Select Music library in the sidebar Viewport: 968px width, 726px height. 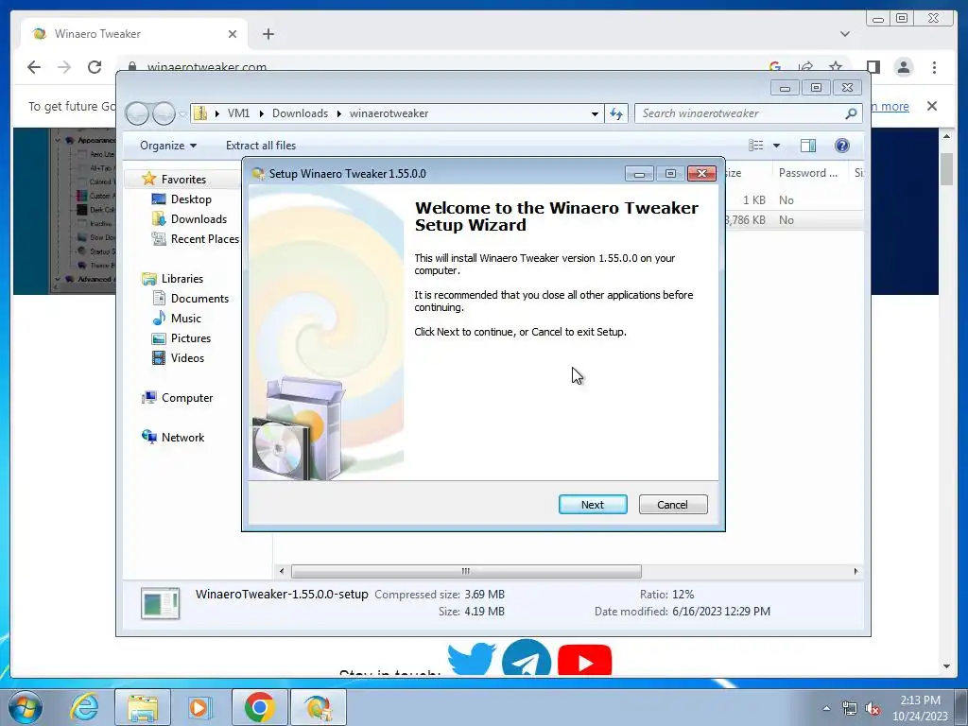(186, 318)
